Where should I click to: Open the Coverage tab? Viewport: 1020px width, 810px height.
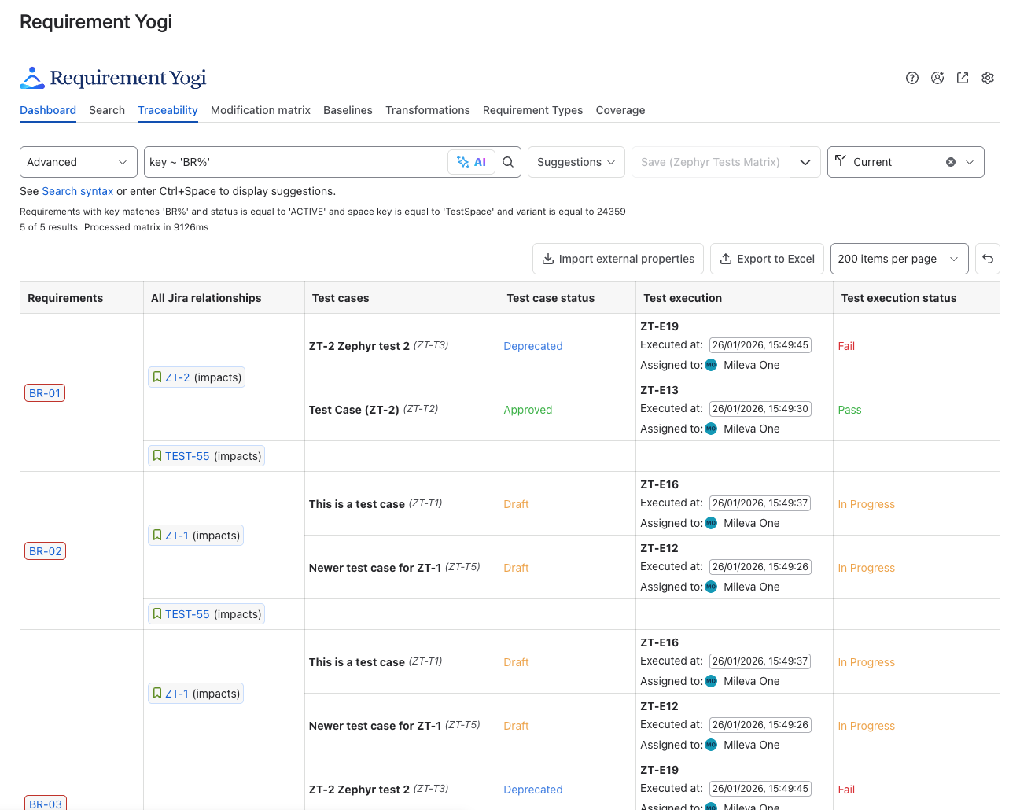pos(620,110)
